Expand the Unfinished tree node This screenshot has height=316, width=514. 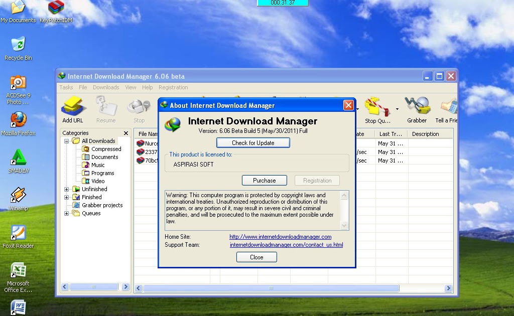coord(67,189)
